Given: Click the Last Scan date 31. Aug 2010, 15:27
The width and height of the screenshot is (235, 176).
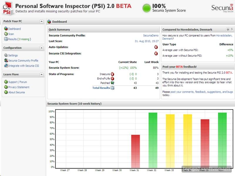Looking at the screenshot, I should (147, 41).
